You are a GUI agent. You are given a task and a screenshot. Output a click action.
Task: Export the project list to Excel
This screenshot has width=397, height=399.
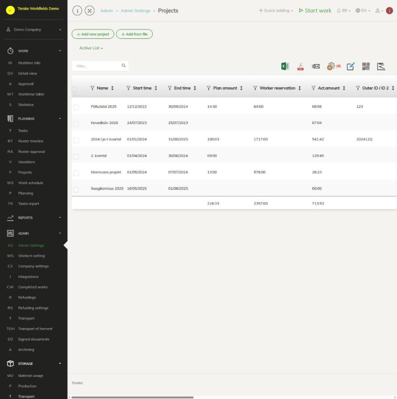coord(285,66)
